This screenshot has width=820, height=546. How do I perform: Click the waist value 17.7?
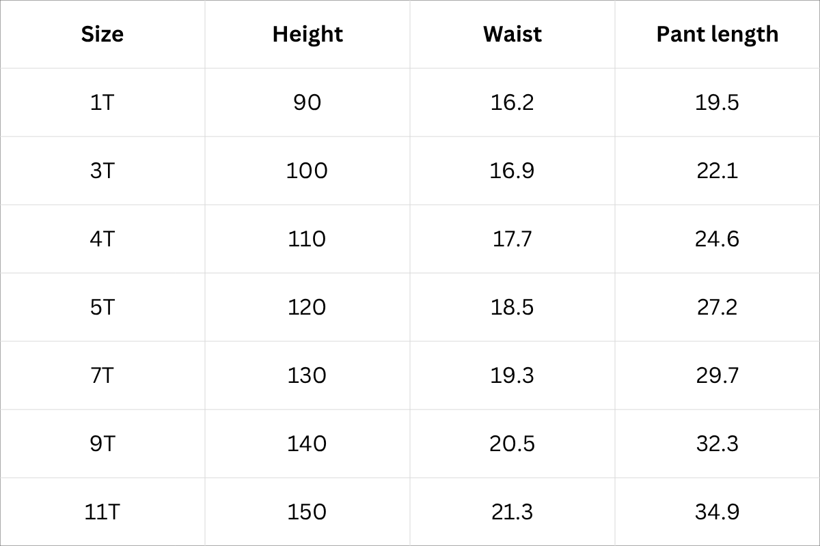point(512,239)
